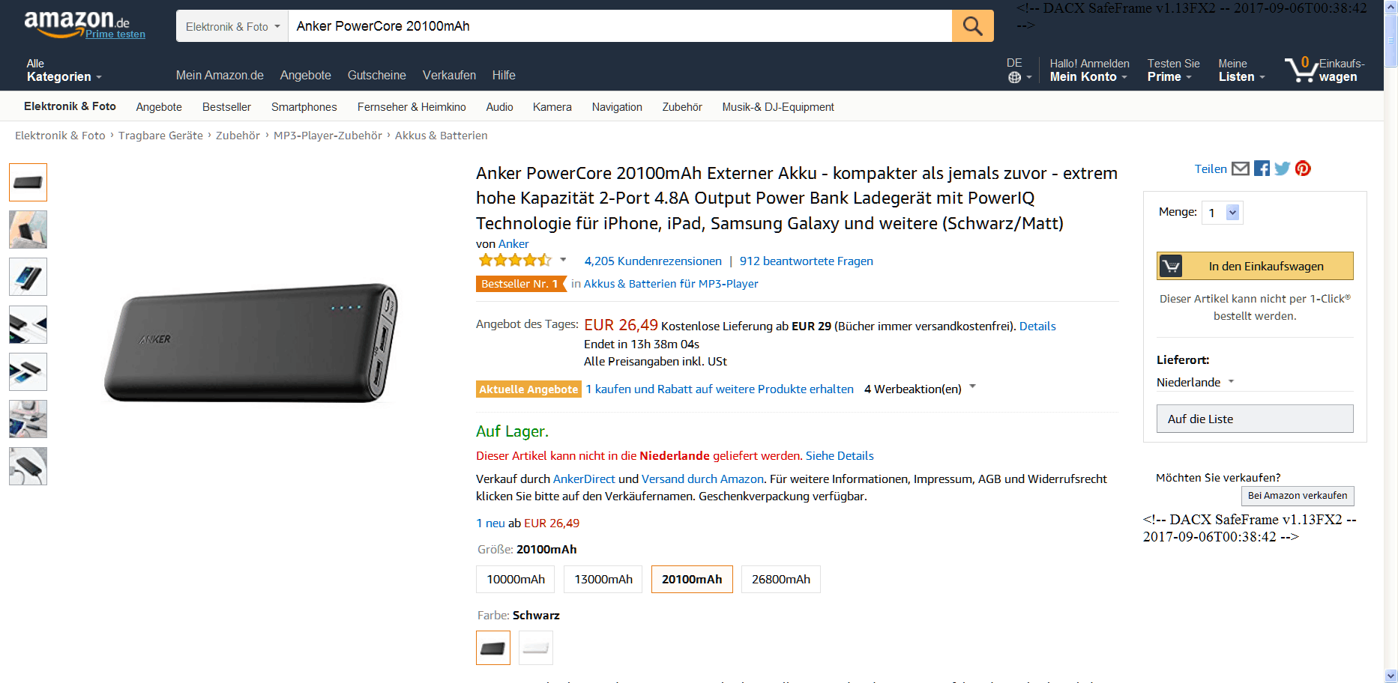
Task: Click In den Einkaufswagen button
Action: tap(1255, 266)
